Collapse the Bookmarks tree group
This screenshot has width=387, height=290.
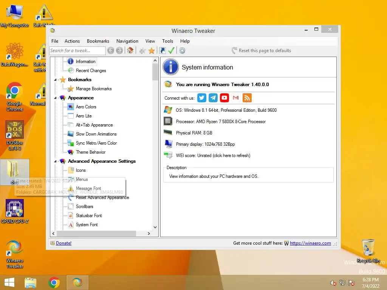point(55,80)
